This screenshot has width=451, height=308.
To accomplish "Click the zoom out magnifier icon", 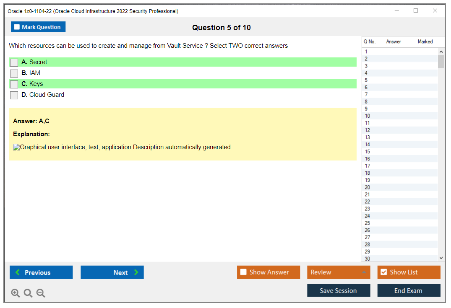I will tap(41, 293).
